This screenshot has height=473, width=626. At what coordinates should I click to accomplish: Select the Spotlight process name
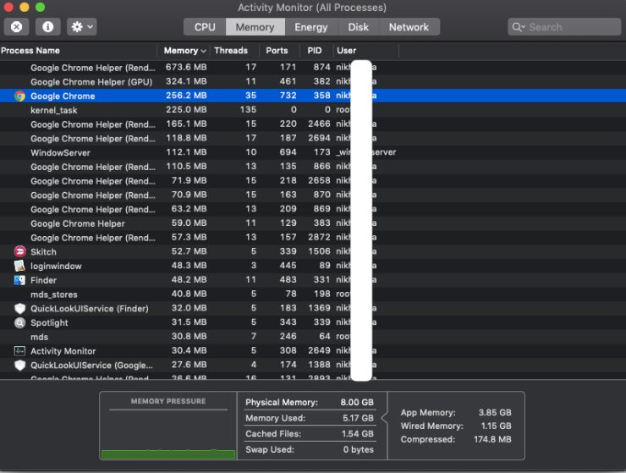click(x=49, y=322)
